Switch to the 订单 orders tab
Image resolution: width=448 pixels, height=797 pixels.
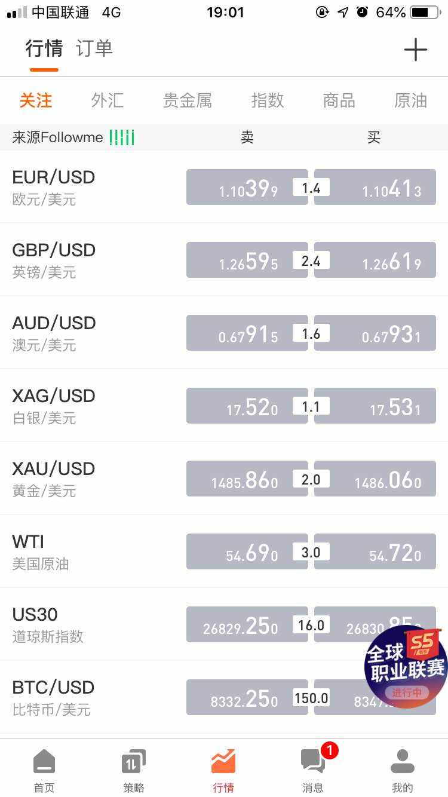94,49
